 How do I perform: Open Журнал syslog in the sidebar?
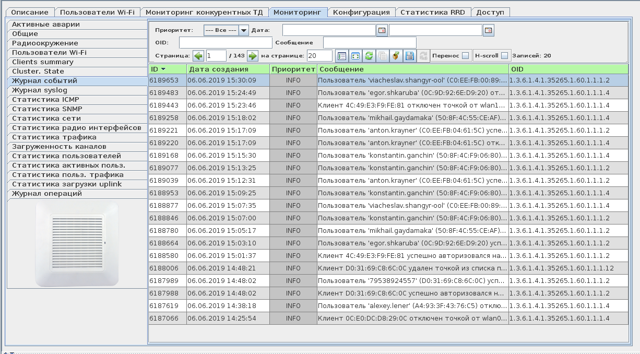[x=40, y=90]
